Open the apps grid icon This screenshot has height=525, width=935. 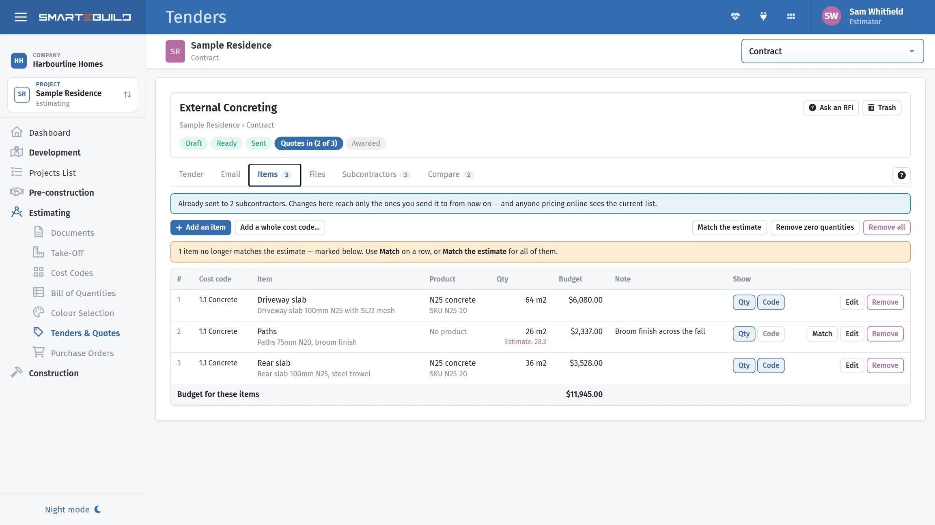[791, 17]
